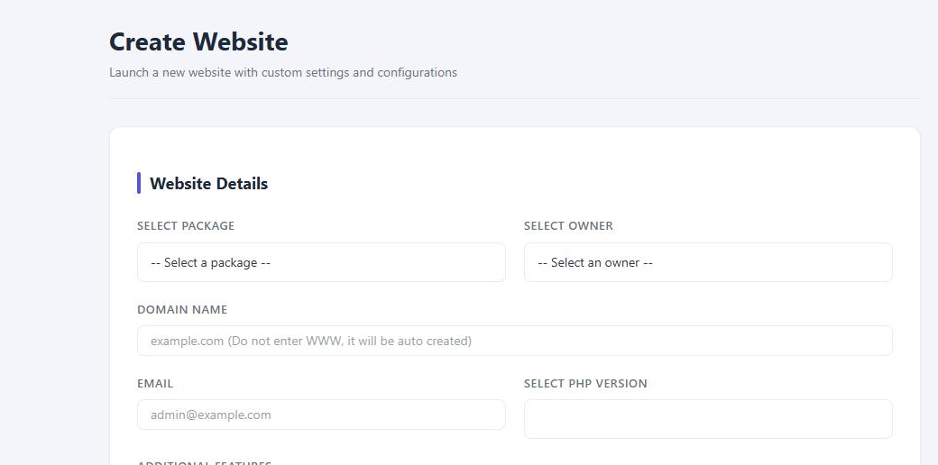Viewport: 938px width, 465px height.
Task: Click the Domain Name input field
Action: coord(515,341)
